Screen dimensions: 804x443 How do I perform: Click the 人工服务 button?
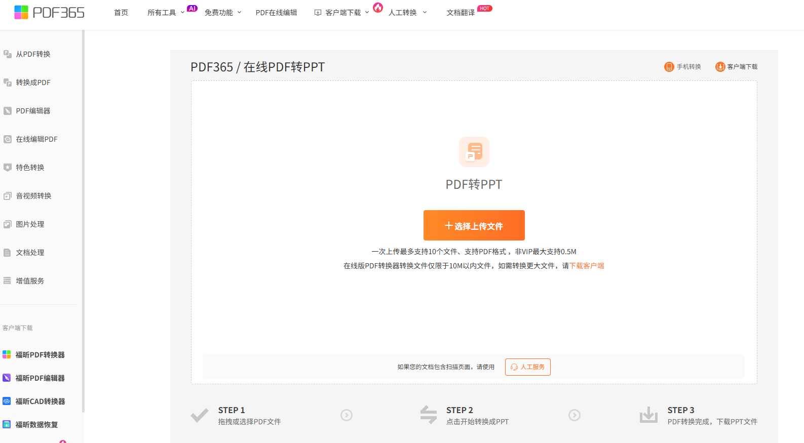point(528,367)
